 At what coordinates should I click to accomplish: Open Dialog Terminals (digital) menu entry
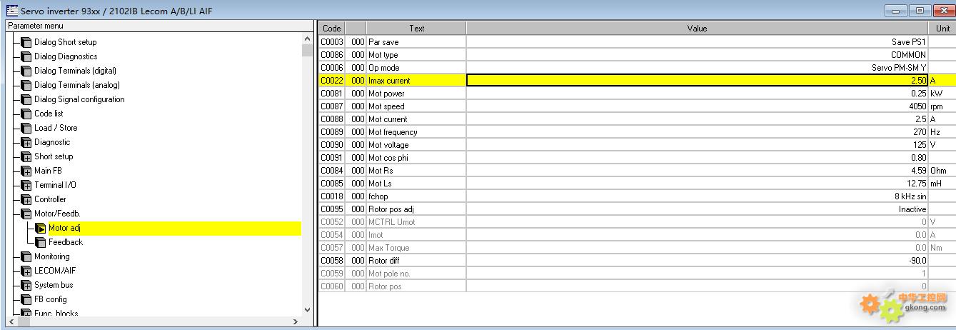click(x=75, y=71)
